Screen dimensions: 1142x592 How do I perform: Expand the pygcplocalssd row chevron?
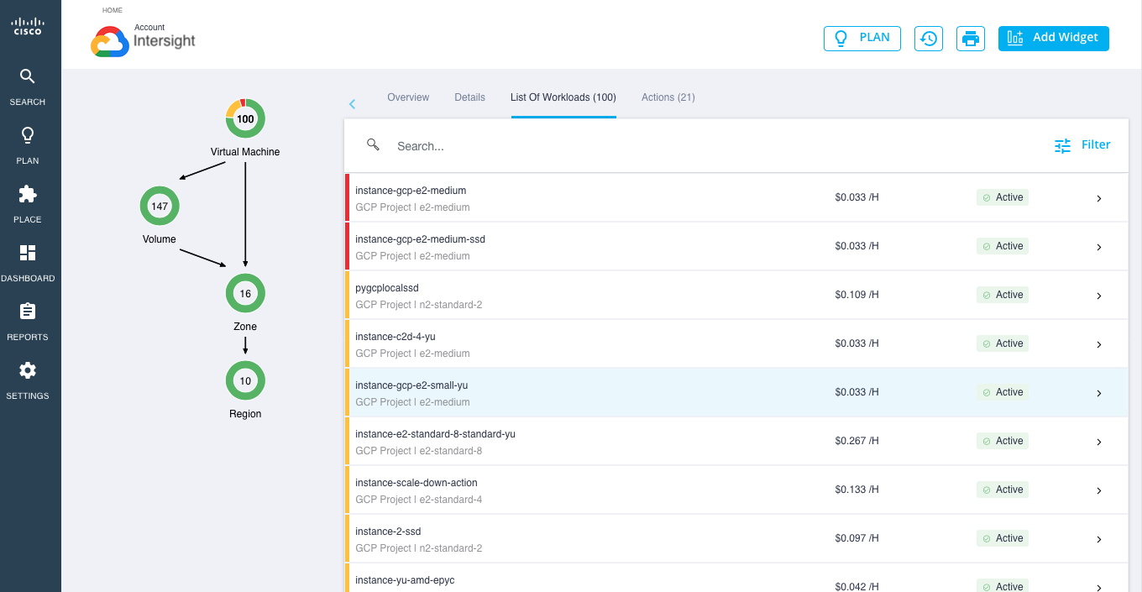click(x=1099, y=296)
